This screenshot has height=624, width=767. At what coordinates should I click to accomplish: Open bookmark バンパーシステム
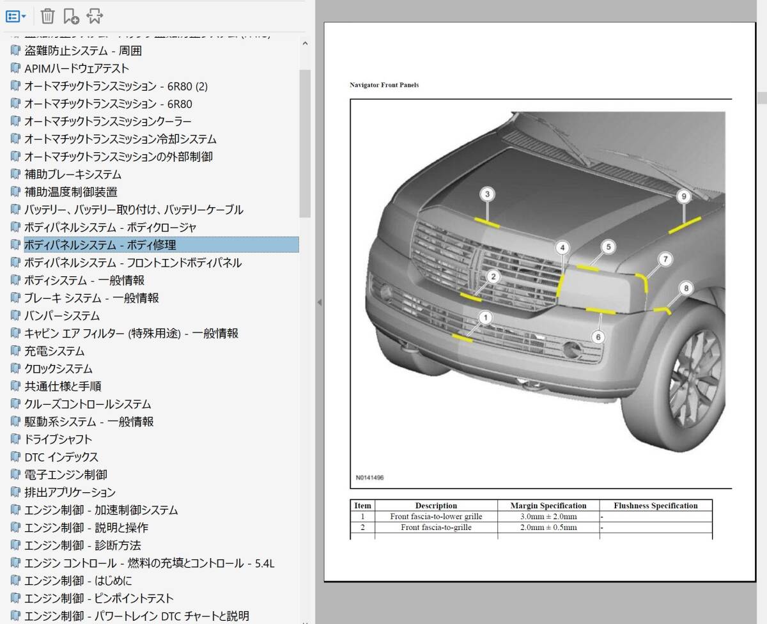(62, 316)
